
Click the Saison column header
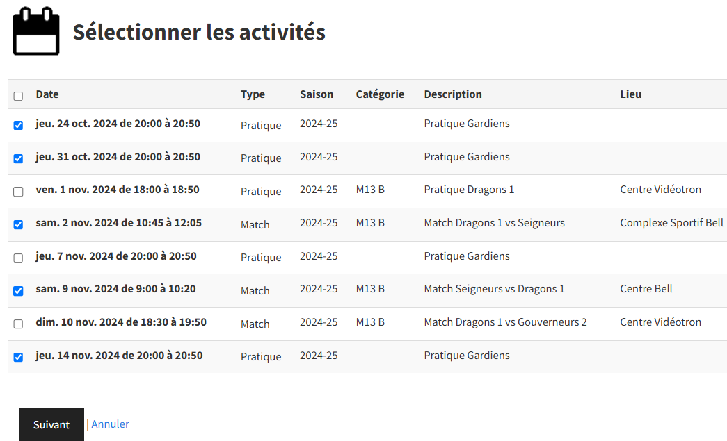(317, 94)
